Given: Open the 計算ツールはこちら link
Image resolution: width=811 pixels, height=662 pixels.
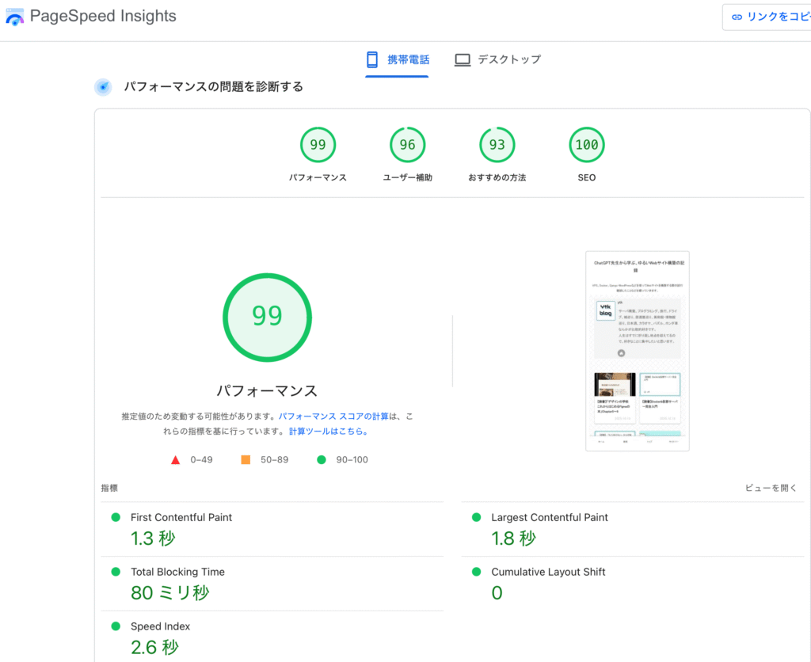Looking at the screenshot, I should (328, 432).
